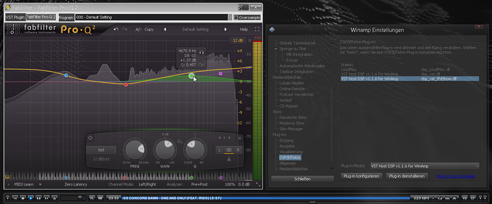Open the MIDI Learn dropdown arrow
Image resolution: width=492 pixels, height=204 pixels.
40,184
